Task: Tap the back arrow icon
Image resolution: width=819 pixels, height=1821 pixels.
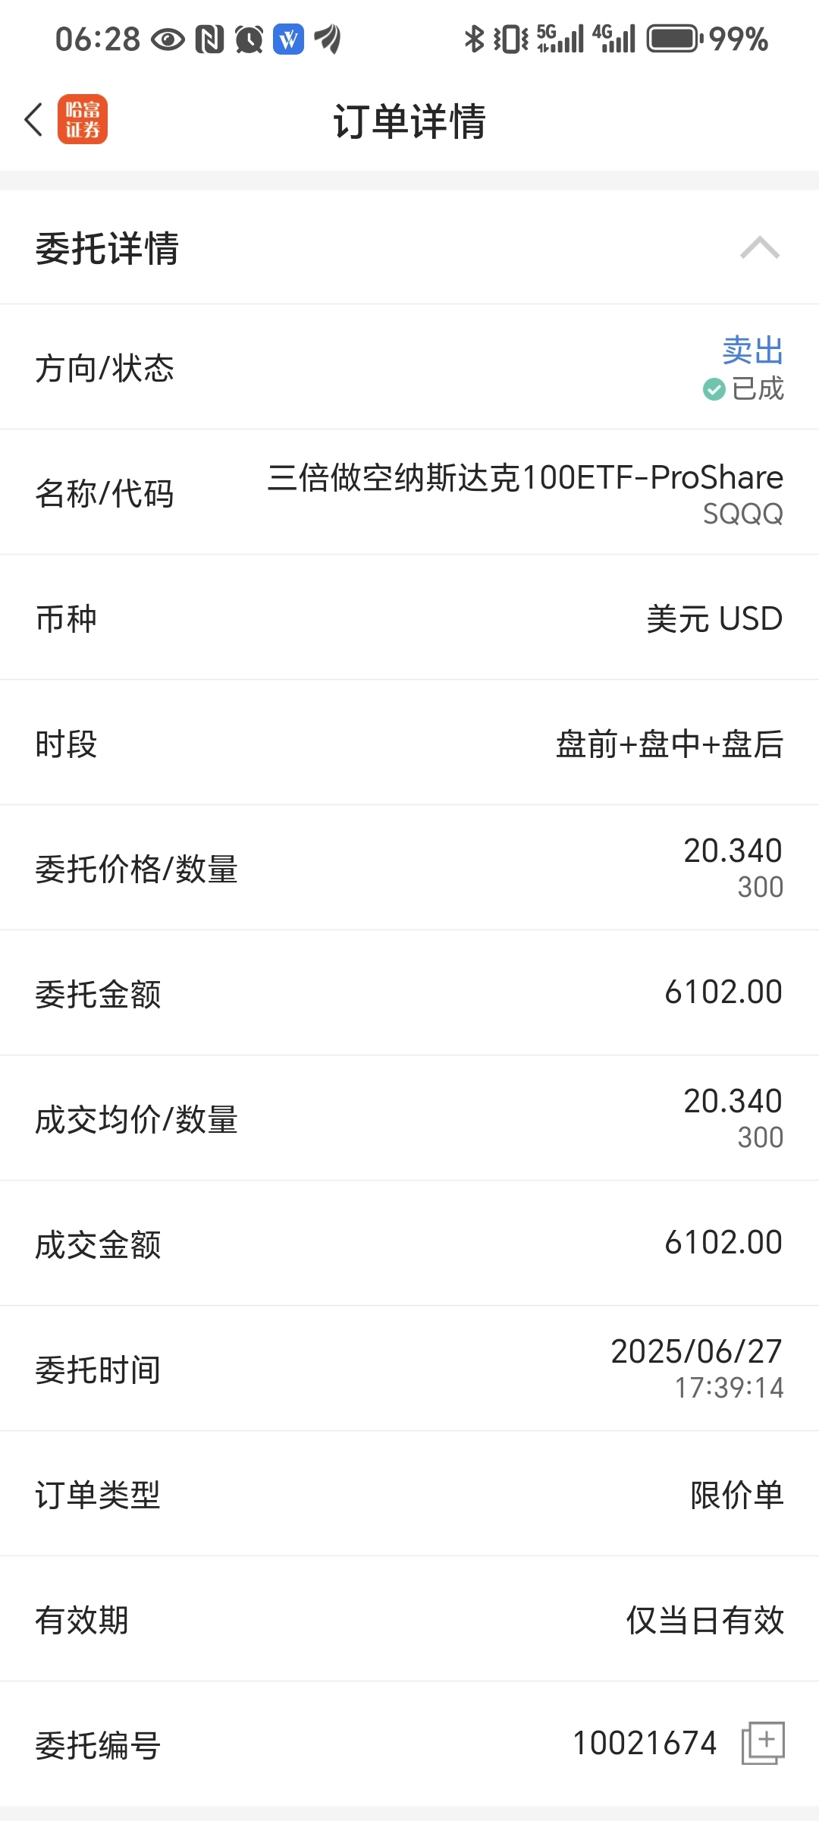Action: click(33, 120)
